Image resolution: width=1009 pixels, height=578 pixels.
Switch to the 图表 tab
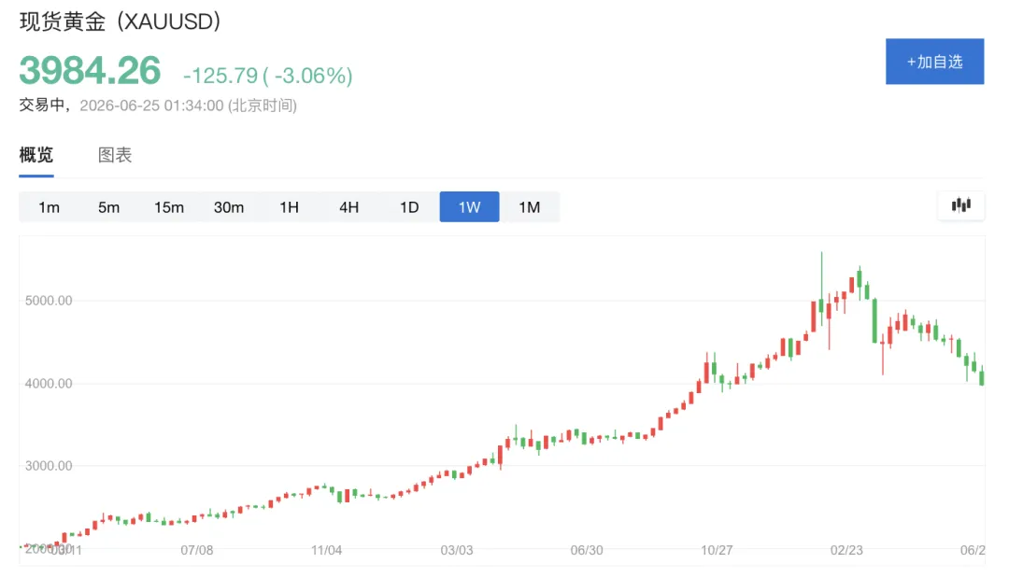coord(115,155)
